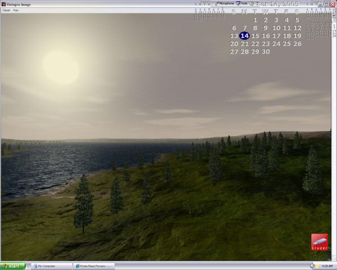Open the Closer menu item
337x270 pixels.
[6, 10]
